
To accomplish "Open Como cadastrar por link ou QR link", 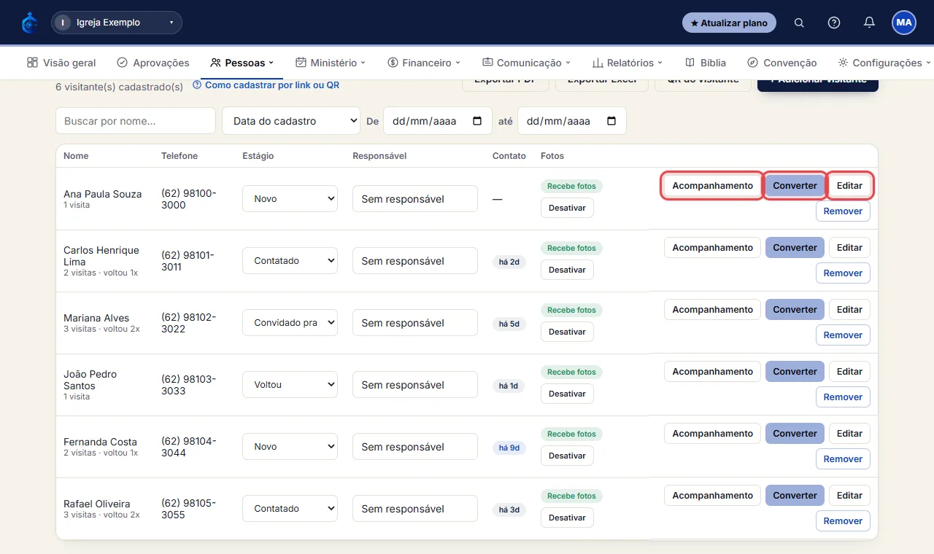I will click(x=266, y=85).
